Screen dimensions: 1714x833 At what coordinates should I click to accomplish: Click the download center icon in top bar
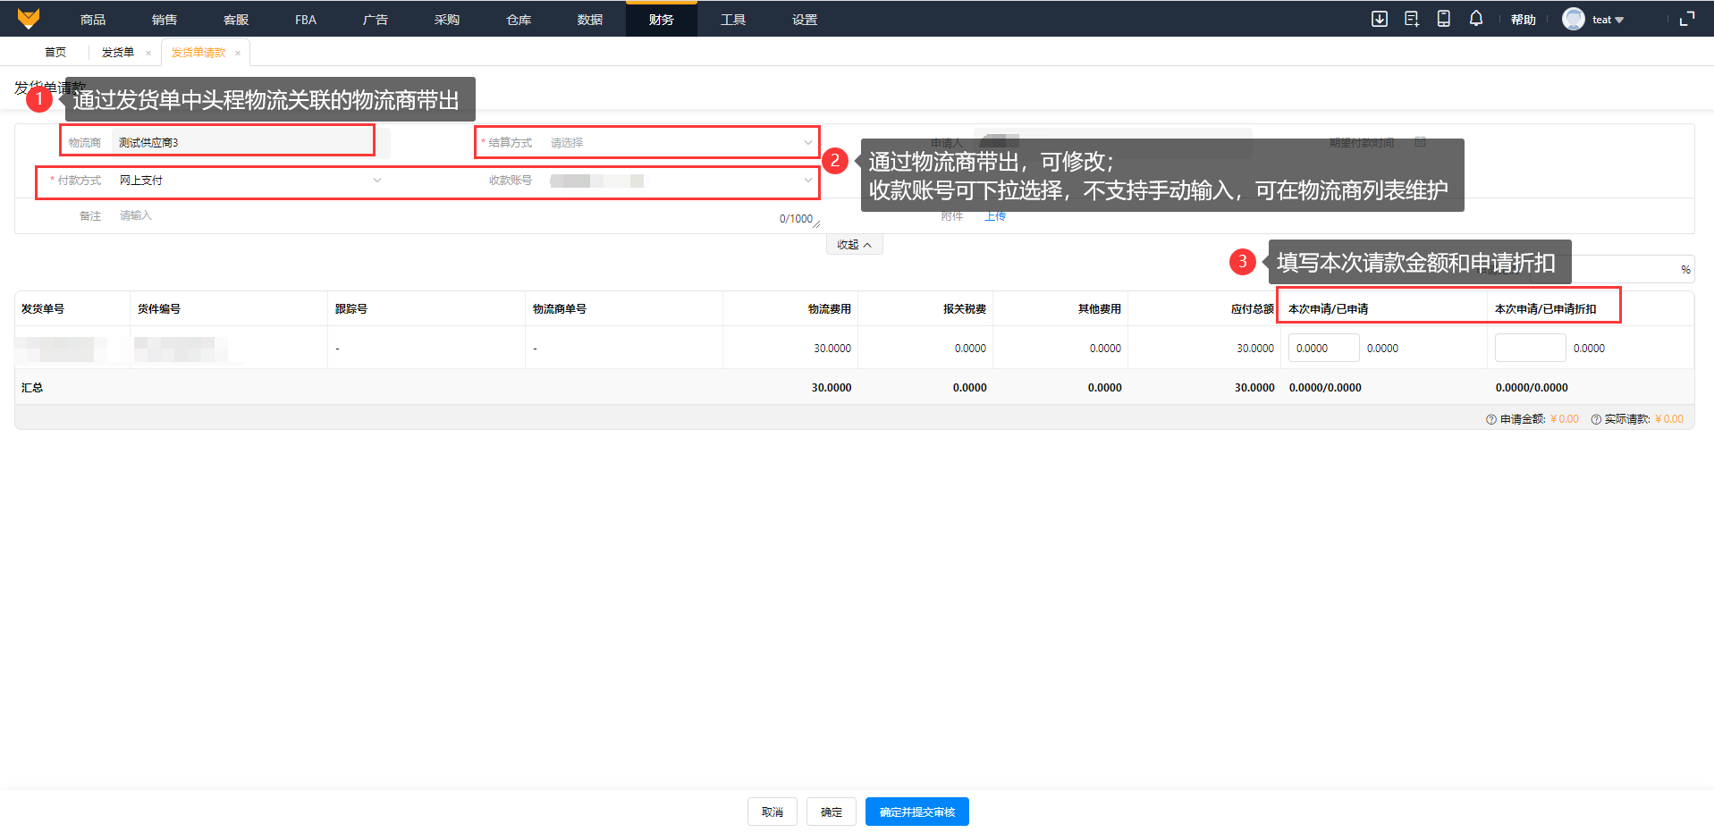[x=1380, y=19]
